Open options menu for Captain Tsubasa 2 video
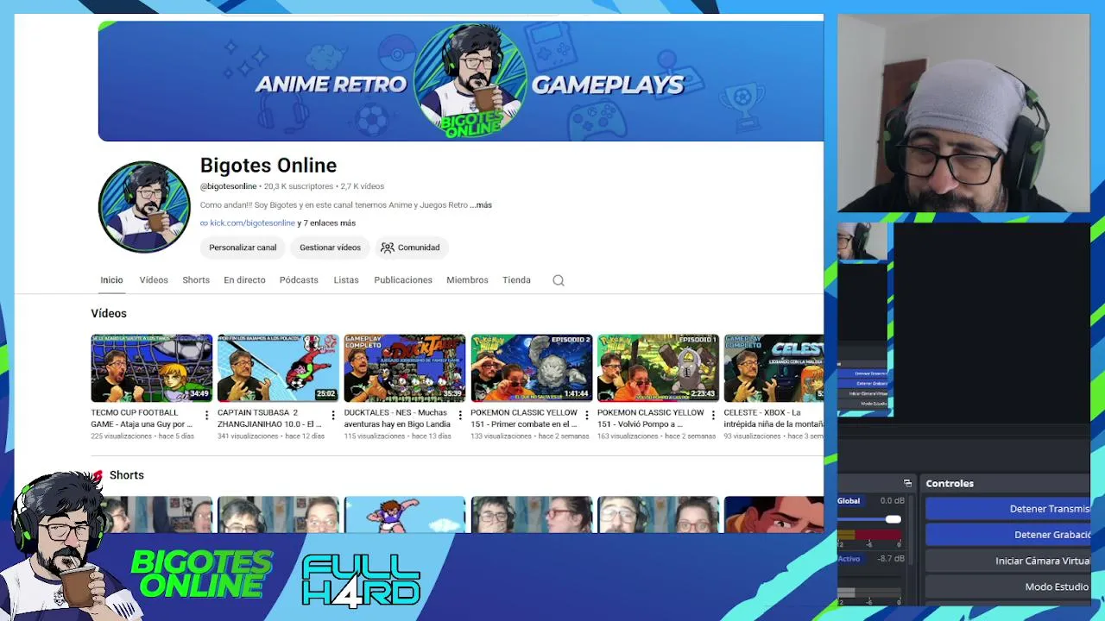This screenshot has height=621, width=1105. [x=333, y=416]
